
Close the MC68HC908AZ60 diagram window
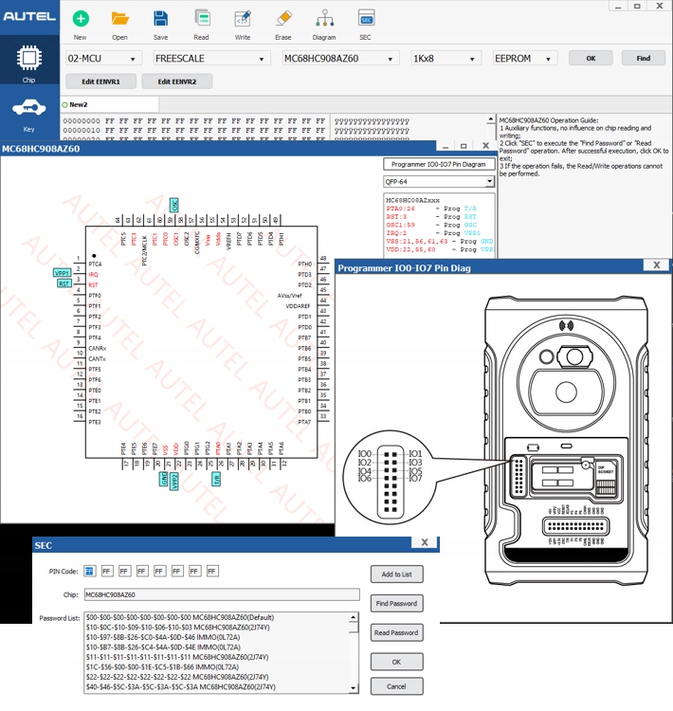(x=485, y=146)
